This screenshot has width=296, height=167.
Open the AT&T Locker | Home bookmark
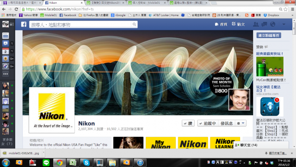pyautogui.click(x=163, y=15)
